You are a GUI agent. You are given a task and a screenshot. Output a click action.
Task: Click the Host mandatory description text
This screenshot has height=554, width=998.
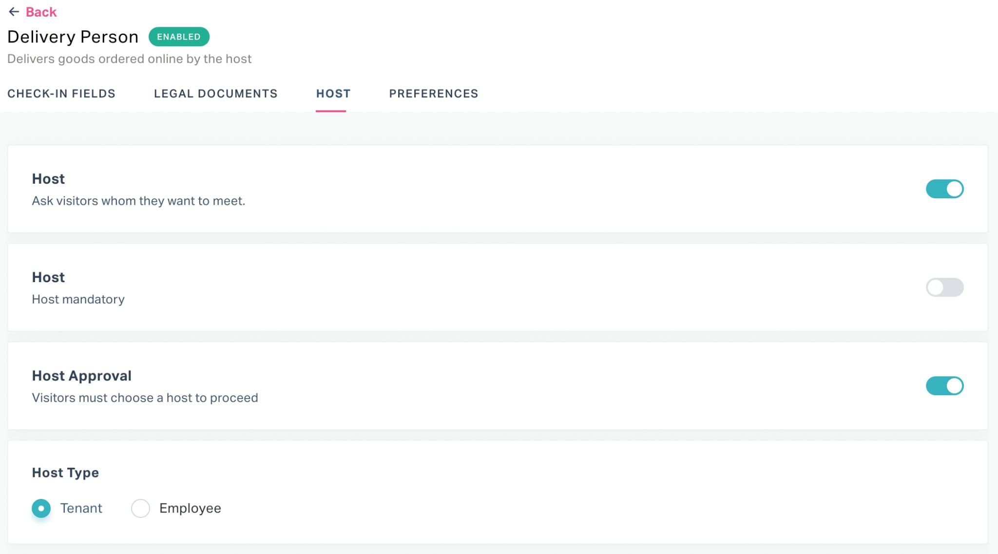(x=78, y=299)
